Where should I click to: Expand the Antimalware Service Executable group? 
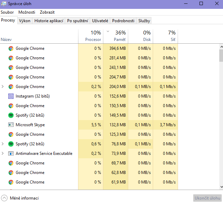(x=3, y=153)
